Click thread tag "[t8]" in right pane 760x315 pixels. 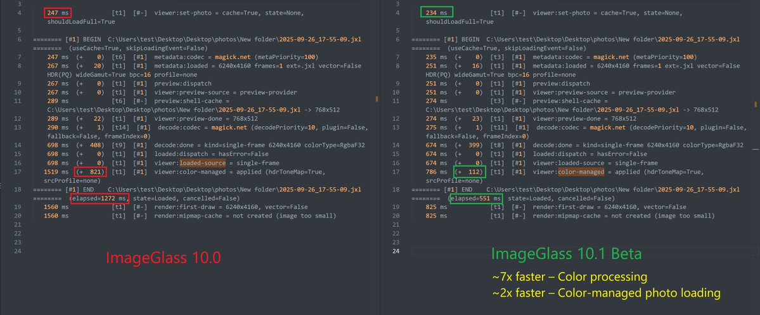498,145
